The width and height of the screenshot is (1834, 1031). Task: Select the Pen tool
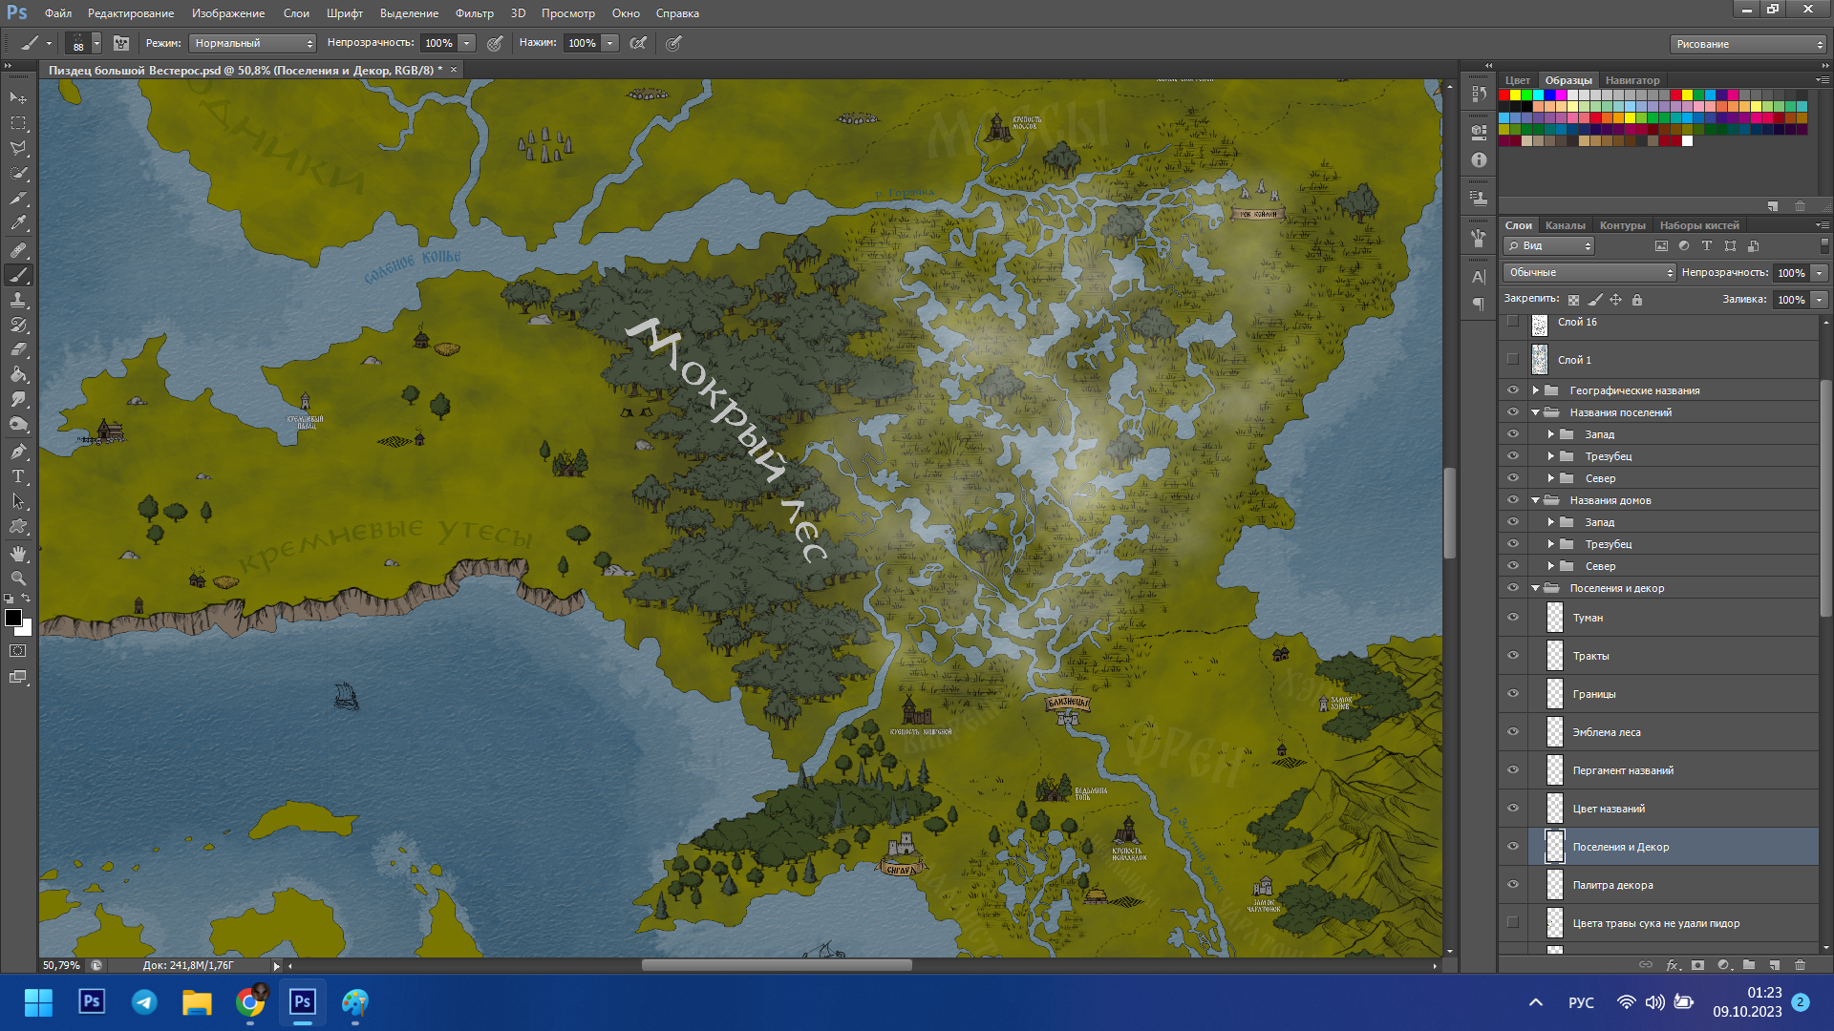(18, 451)
